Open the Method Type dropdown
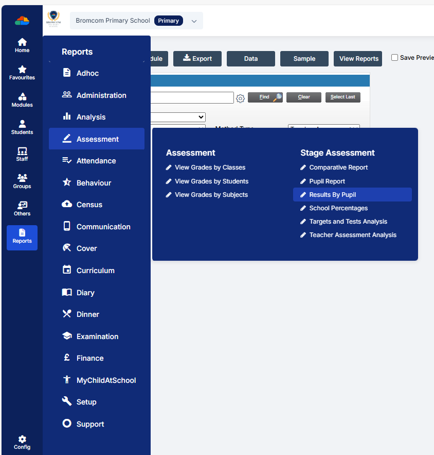This screenshot has width=434, height=455. (x=323, y=127)
